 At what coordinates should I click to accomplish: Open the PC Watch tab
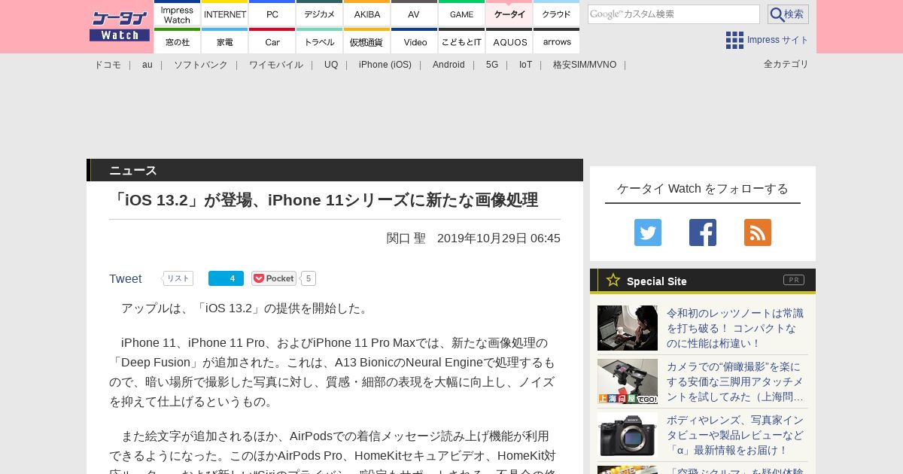[x=272, y=14]
